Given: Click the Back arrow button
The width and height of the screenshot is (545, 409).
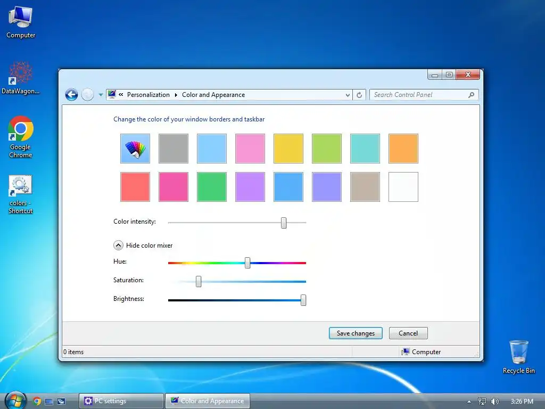Looking at the screenshot, I should point(72,95).
